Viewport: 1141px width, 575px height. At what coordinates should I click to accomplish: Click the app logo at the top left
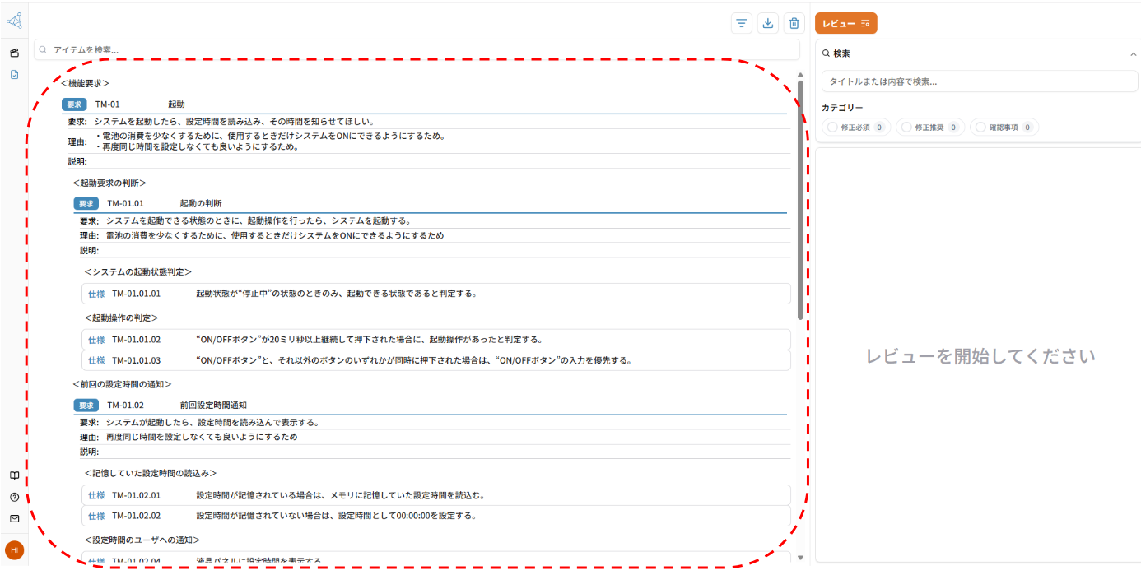(x=14, y=21)
